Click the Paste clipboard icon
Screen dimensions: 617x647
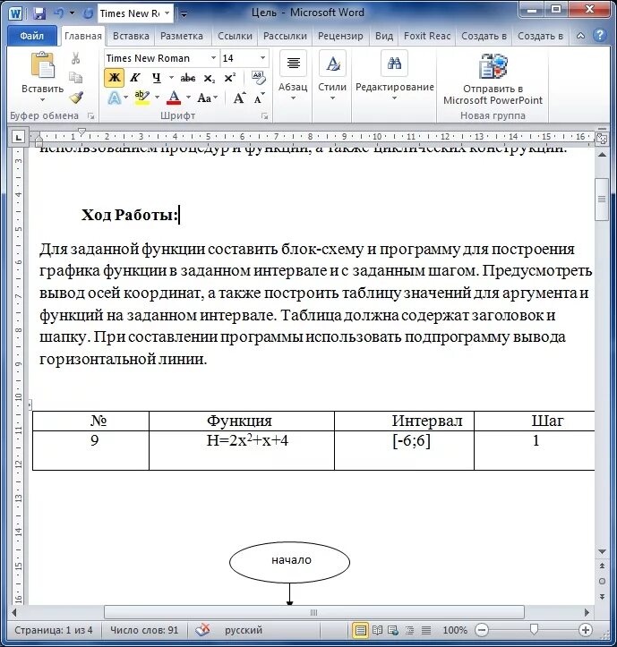[x=42, y=65]
